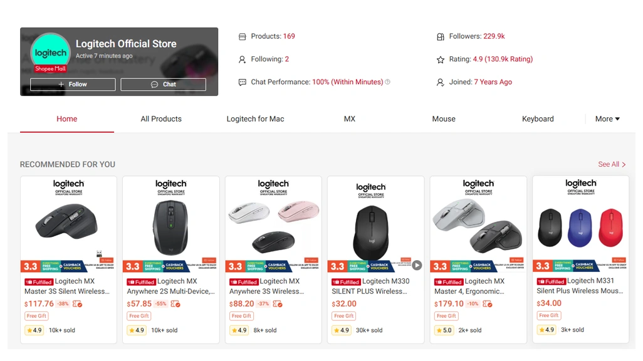Switch to the All Products tab
This screenshot has height=361, width=643.
click(x=160, y=118)
